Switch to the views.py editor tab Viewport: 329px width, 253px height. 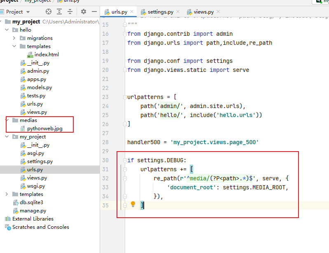(203, 12)
